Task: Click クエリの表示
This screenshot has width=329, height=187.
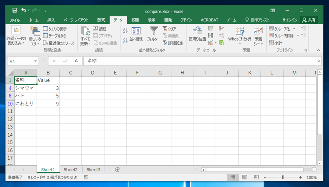Action: click(x=55, y=29)
